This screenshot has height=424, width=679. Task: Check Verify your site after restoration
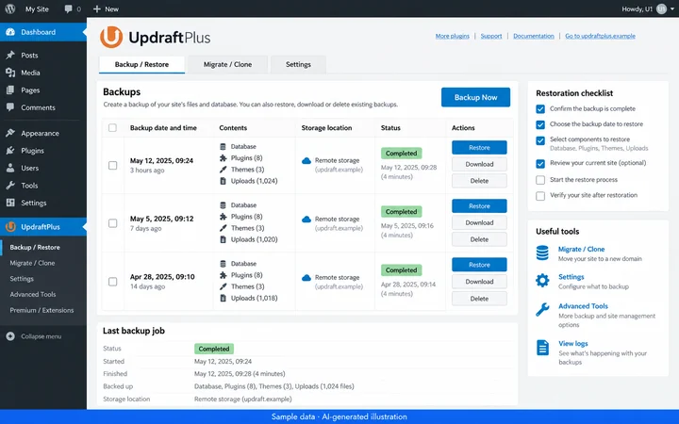540,196
